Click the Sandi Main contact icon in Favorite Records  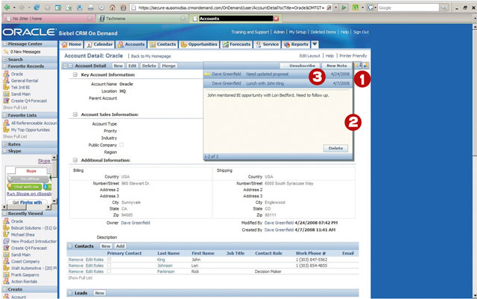pos(6,94)
